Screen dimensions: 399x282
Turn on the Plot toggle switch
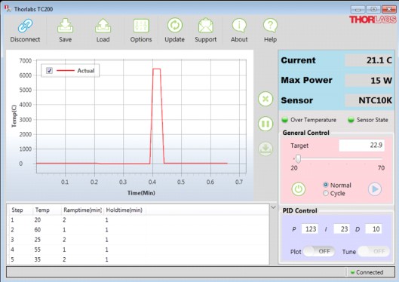tap(319, 252)
